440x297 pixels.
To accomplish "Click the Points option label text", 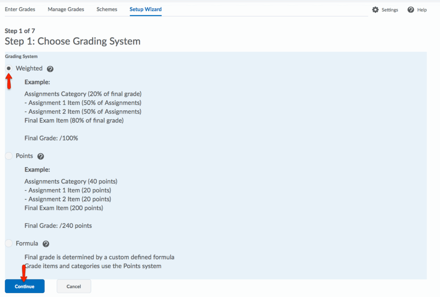I will coord(24,156).
